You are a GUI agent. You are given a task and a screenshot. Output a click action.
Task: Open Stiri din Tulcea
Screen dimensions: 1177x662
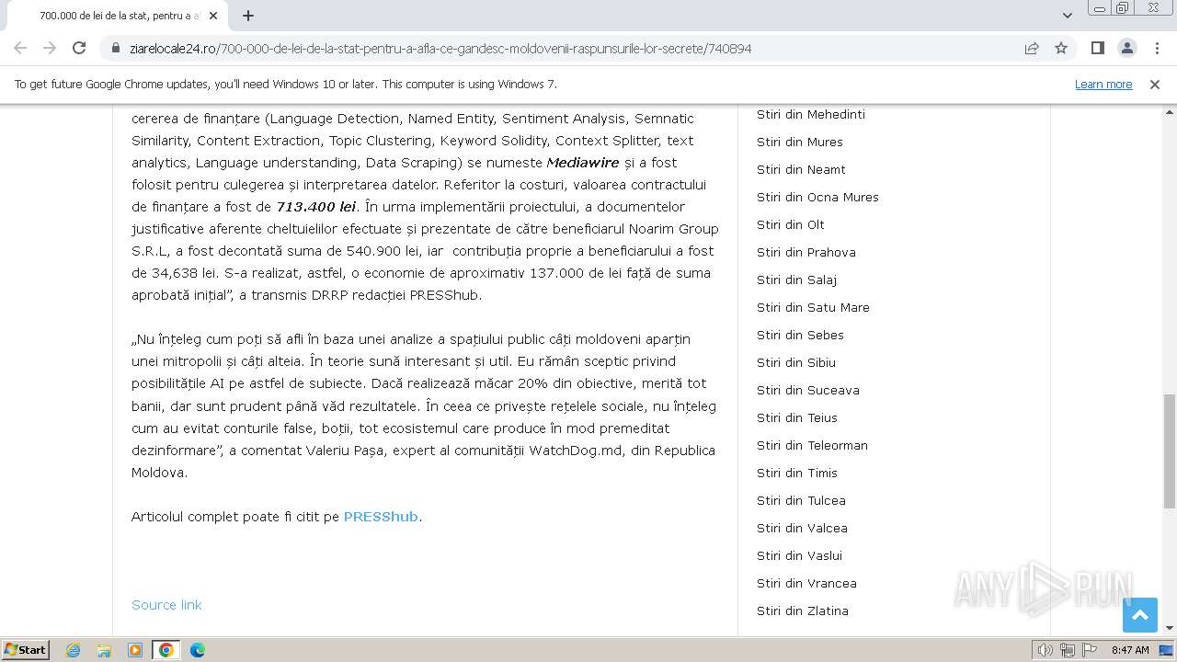coord(801,500)
